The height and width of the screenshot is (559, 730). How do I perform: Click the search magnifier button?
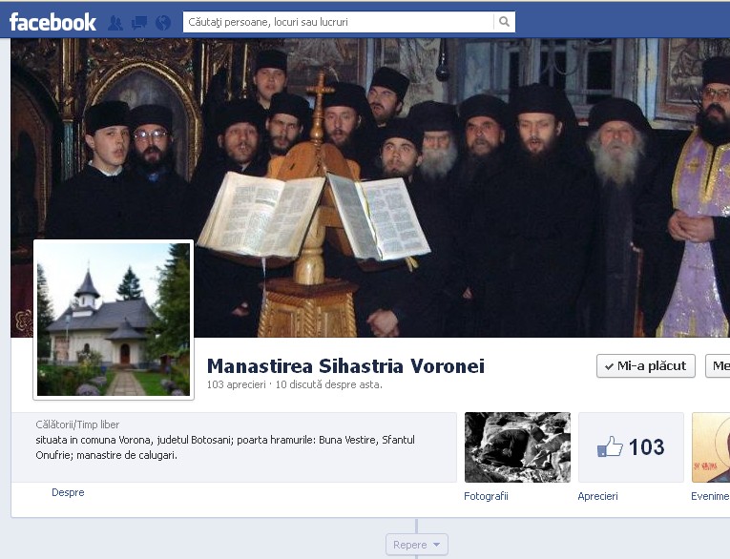tap(504, 21)
